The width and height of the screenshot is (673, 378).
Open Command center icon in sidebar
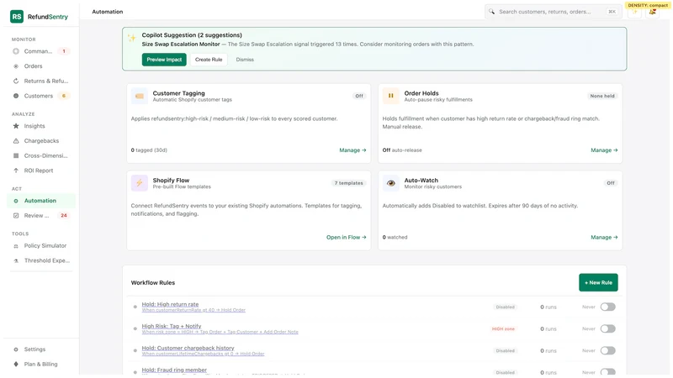[x=16, y=51]
